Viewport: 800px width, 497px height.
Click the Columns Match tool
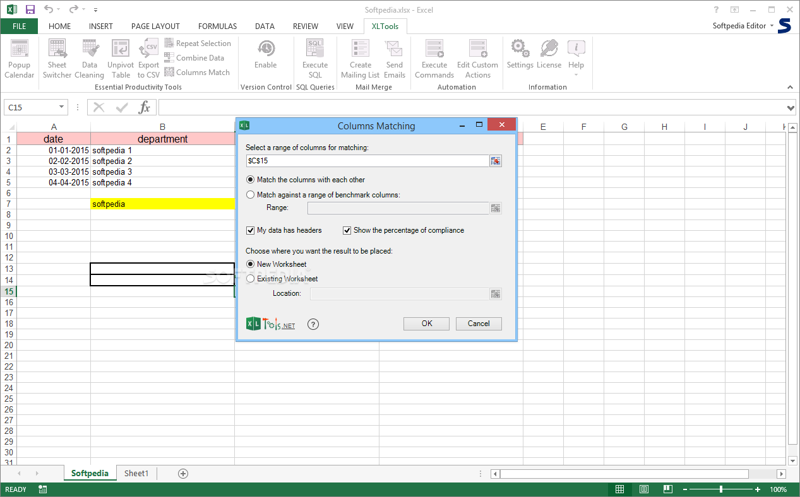pos(197,73)
